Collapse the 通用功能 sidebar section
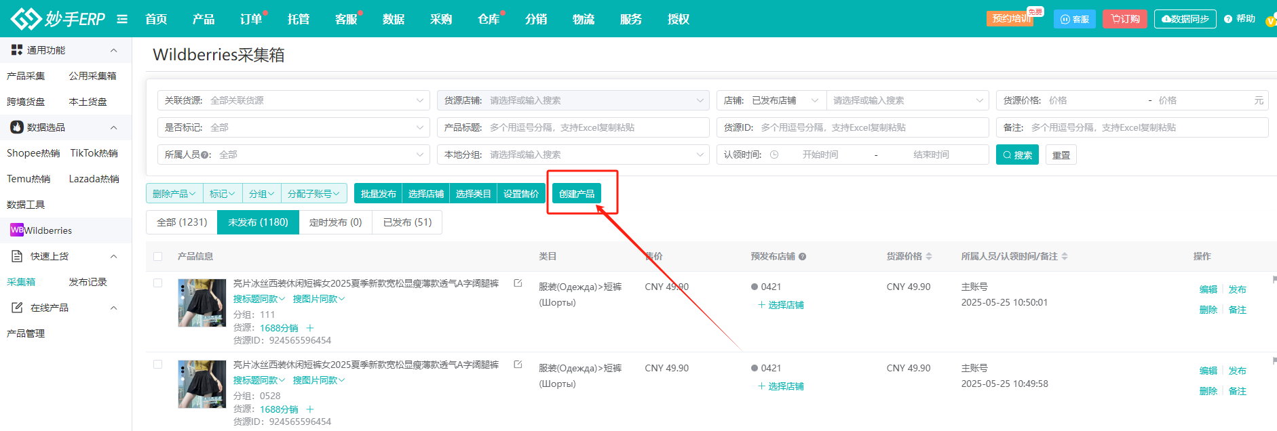The image size is (1277, 431). [113, 50]
